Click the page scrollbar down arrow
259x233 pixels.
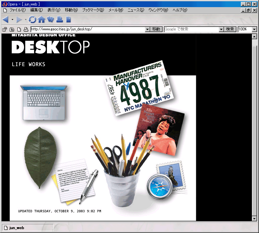click(254, 219)
